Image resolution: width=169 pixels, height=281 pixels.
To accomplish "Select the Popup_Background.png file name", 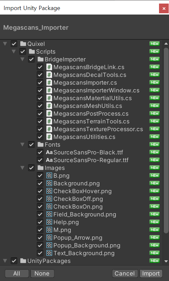I will click(x=87, y=245).
